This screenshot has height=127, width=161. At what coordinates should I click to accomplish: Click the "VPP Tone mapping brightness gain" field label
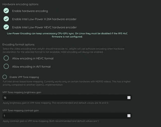click(x=22, y=92)
